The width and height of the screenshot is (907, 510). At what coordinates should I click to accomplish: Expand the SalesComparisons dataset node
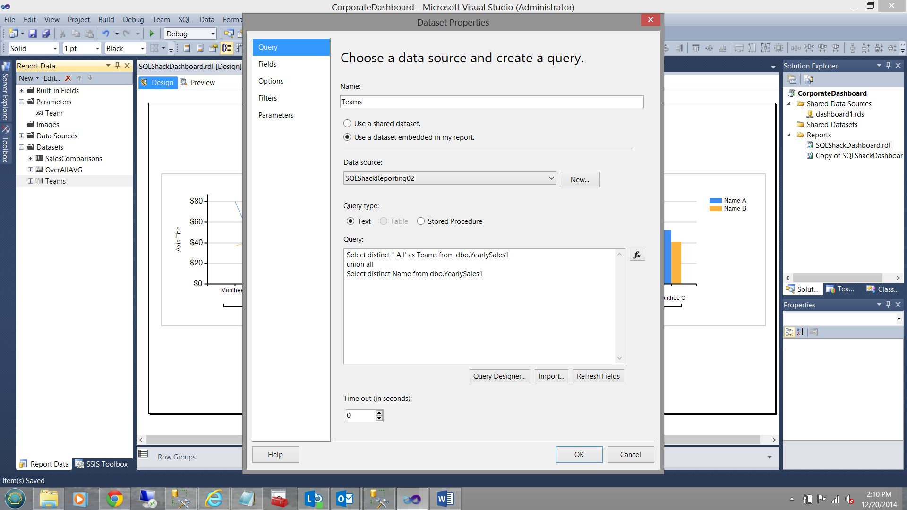pos(30,159)
